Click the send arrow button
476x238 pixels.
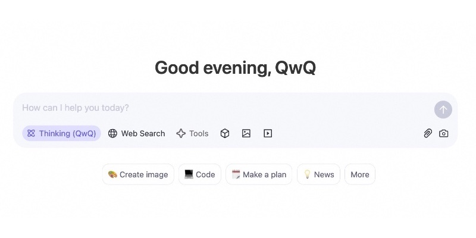tap(443, 109)
